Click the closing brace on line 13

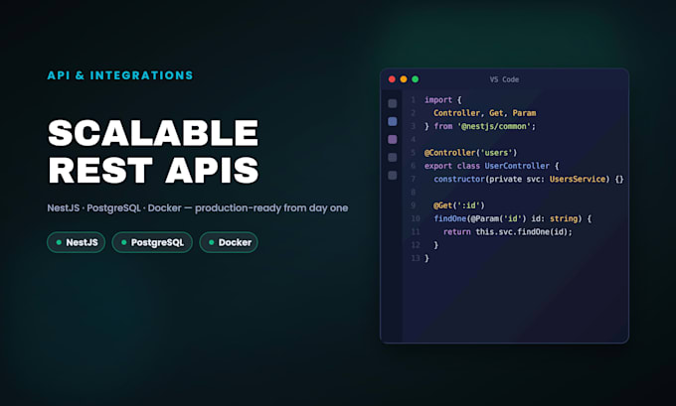pyautogui.click(x=426, y=258)
